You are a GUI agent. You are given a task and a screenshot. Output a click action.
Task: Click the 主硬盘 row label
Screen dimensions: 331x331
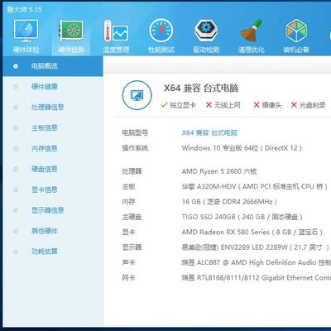(x=132, y=217)
